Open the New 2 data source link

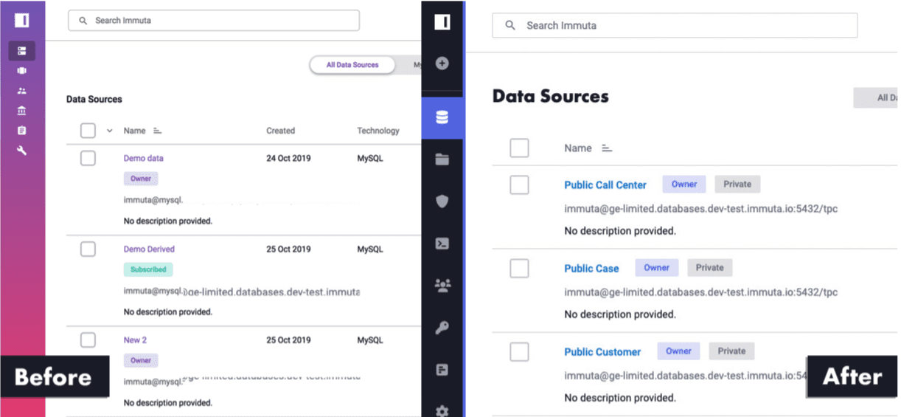(x=135, y=340)
